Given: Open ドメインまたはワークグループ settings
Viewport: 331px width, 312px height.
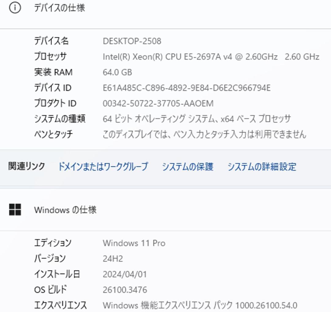Looking at the screenshot, I should (x=103, y=166).
